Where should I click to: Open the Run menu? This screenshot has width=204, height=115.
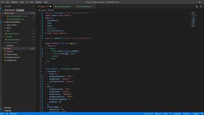pyautogui.click(x=32, y=2)
